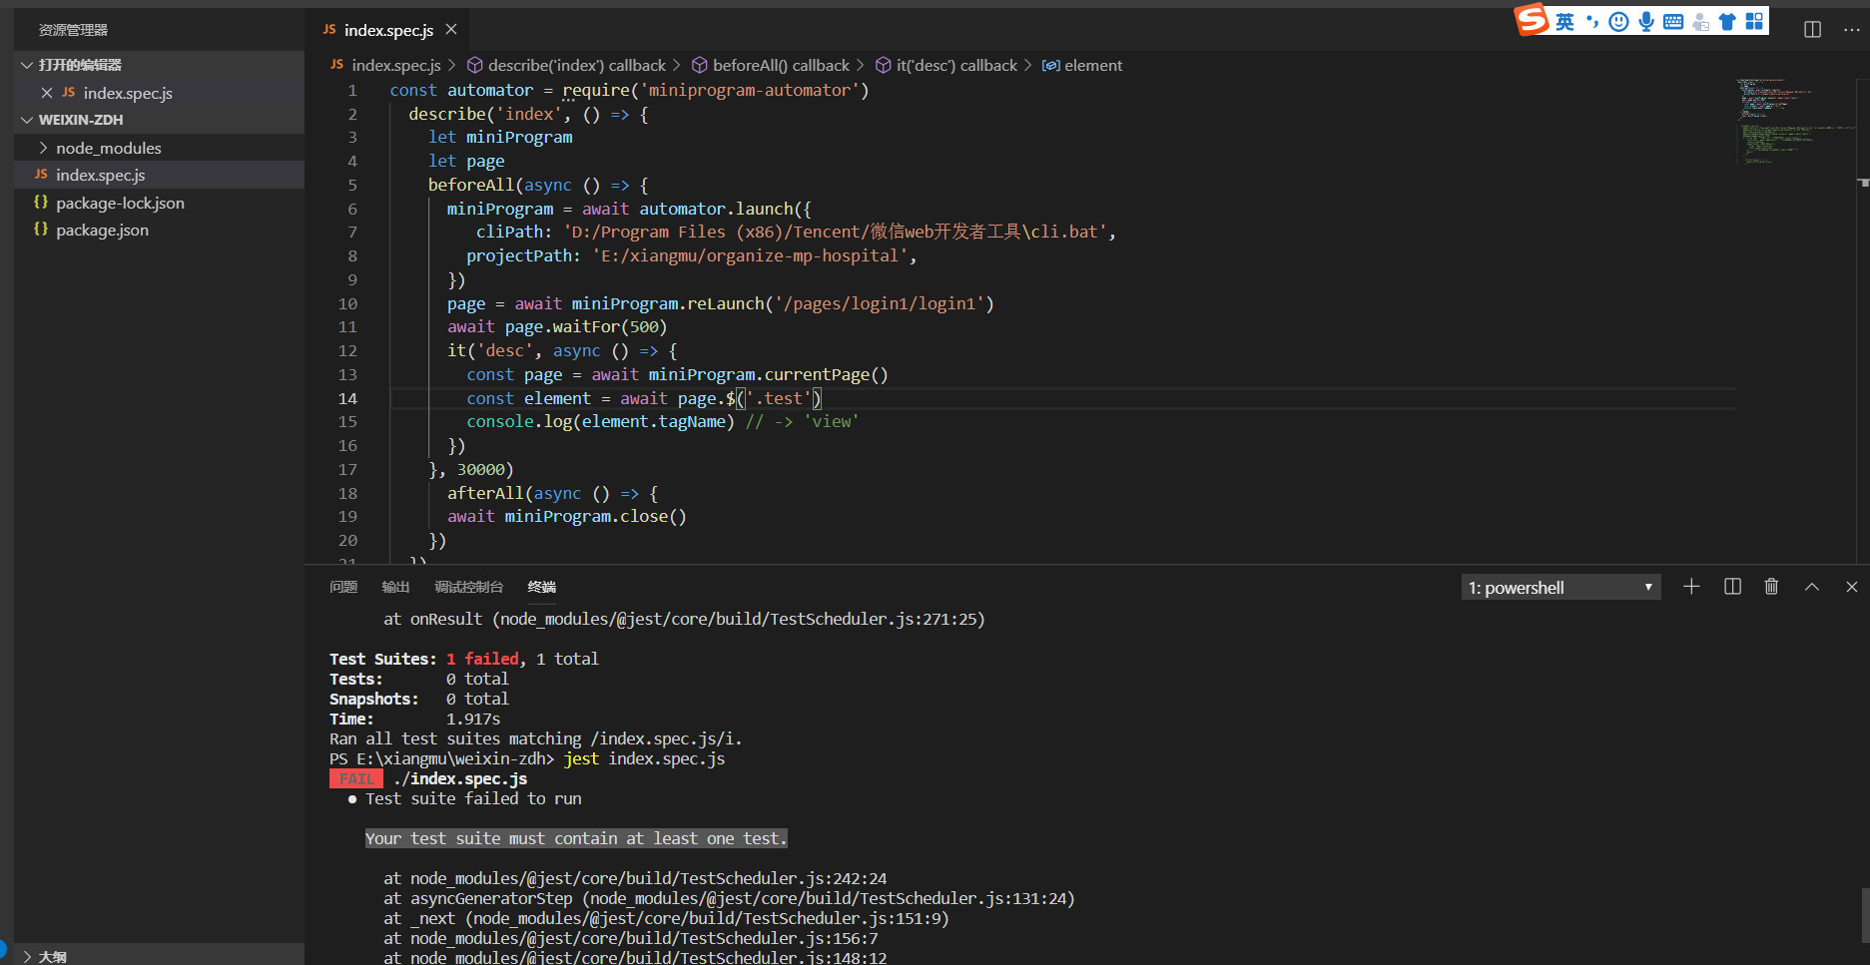Screen dimensions: 1870x965
Task: Open the Sogou soft keyboard icon
Action: (1673, 22)
